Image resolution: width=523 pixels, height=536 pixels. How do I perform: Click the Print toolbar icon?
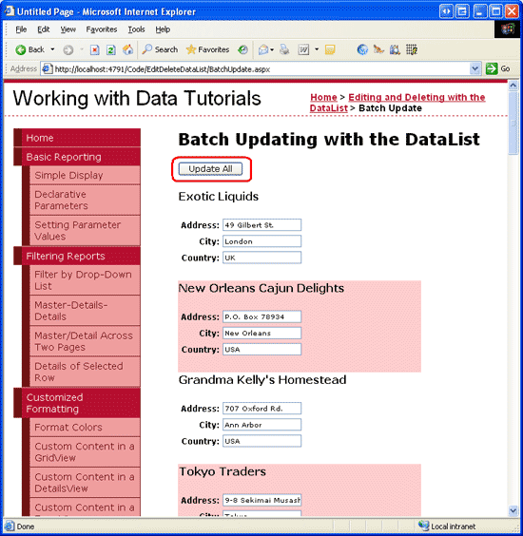click(x=284, y=50)
